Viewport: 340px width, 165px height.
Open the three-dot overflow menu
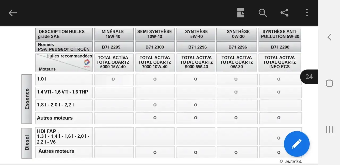tap(307, 13)
